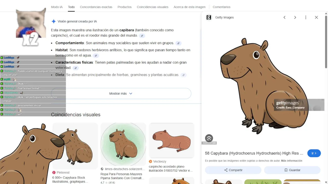Open the Vecteezy lying capybara thumbnail
328x184 pixels.
[171, 140]
